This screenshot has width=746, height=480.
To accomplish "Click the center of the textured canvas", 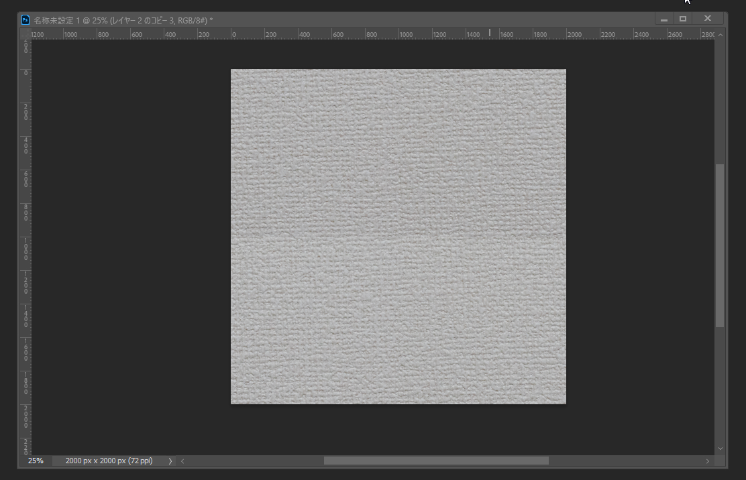I will coord(398,237).
